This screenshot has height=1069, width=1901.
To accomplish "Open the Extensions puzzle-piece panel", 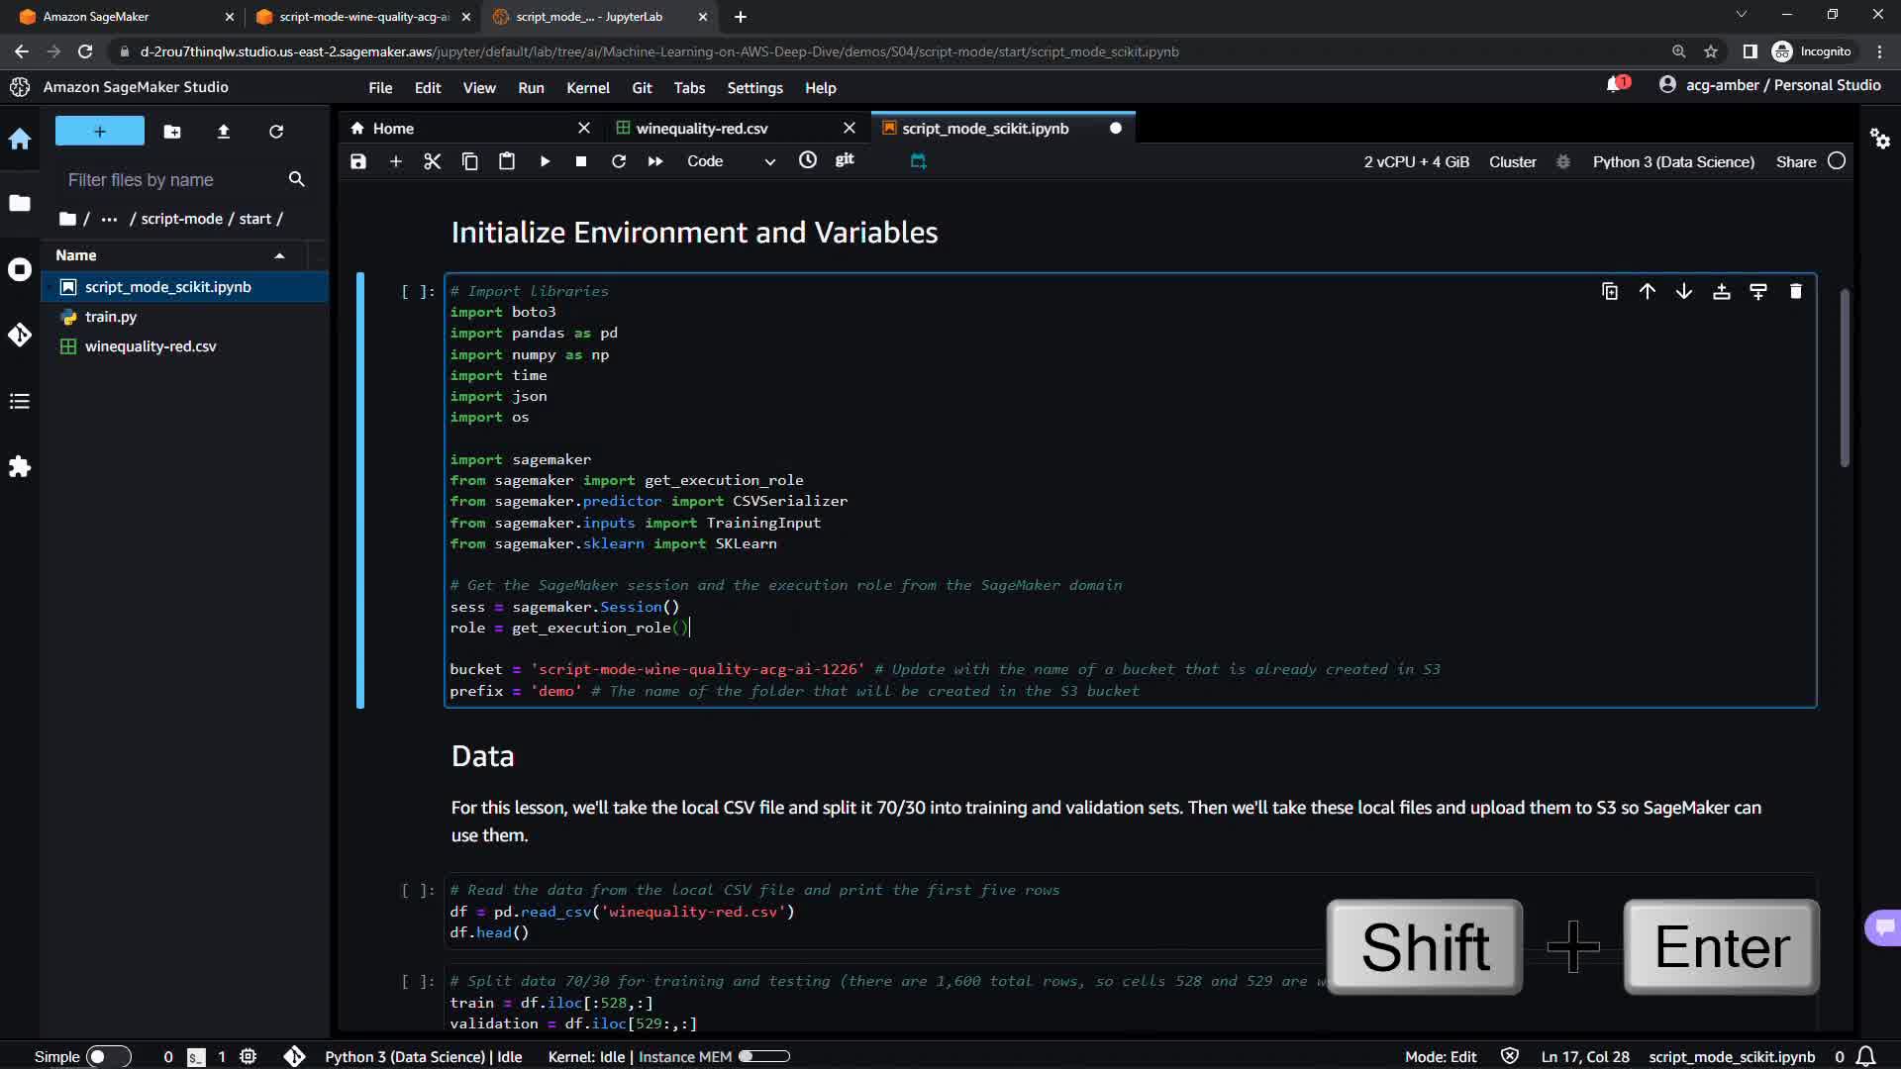I will click(20, 466).
